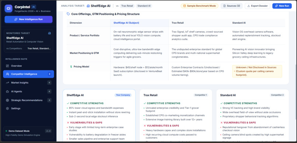Click the CI logo badge
This screenshot has height=143, width=297.
coord(8,8)
